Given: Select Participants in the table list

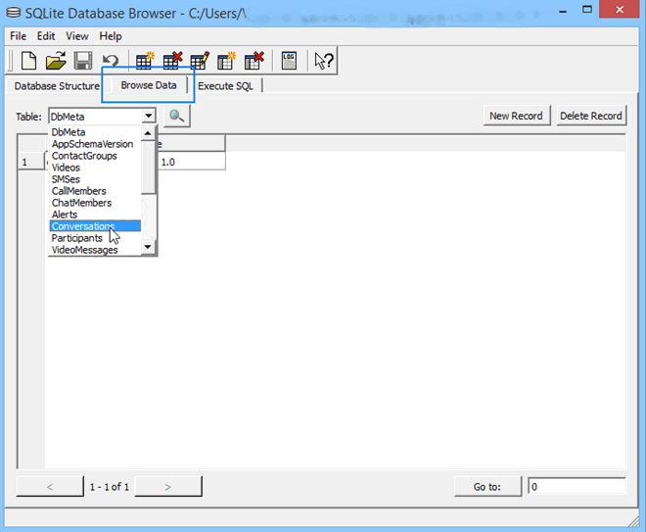Looking at the screenshot, I should pos(95,238).
